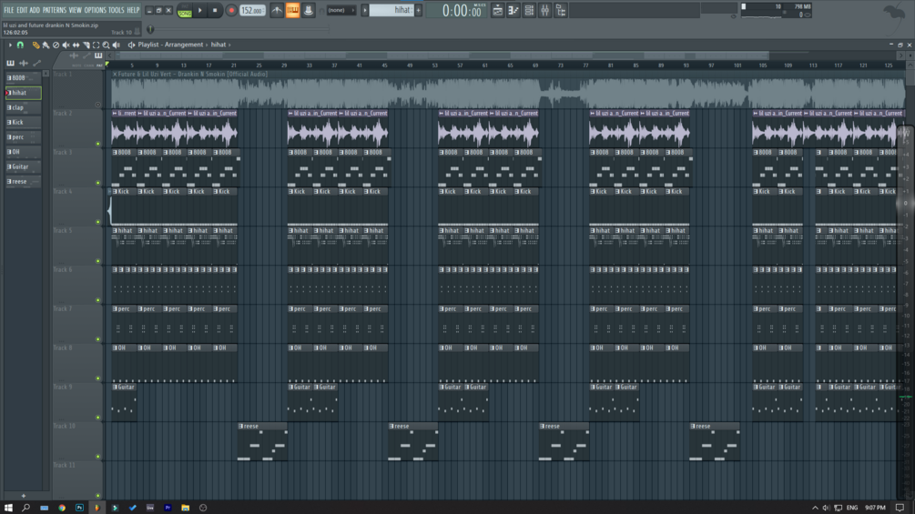Toggle the metronome icon
Viewport: 915px width, 514px height.
[x=277, y=10]
